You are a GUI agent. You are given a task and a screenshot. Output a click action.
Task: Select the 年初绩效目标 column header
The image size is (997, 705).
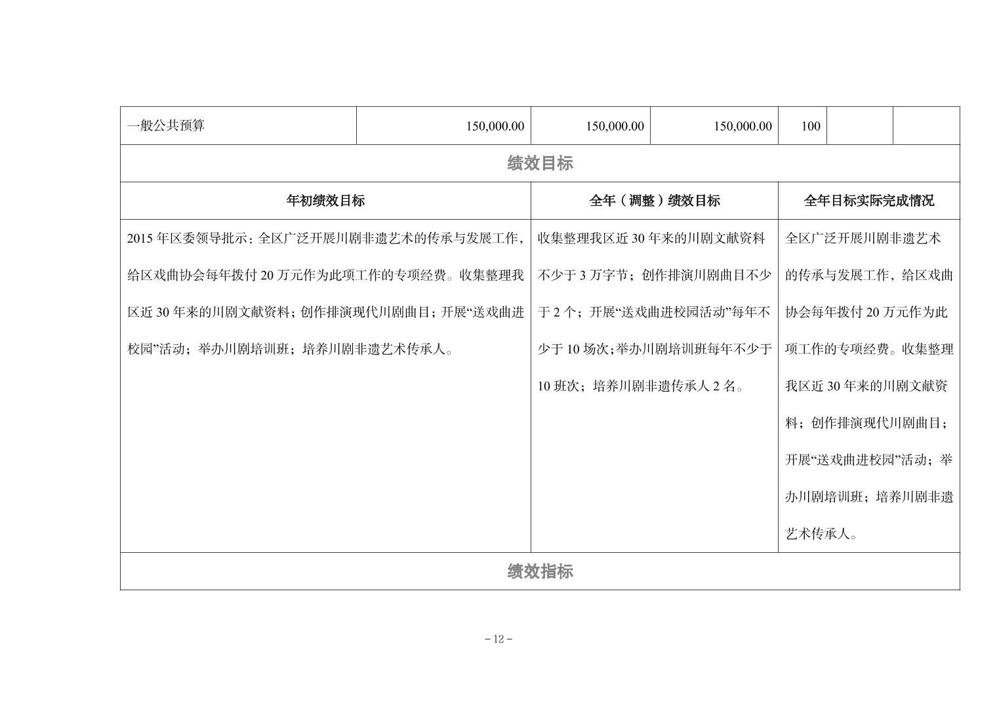pos(325,201)
